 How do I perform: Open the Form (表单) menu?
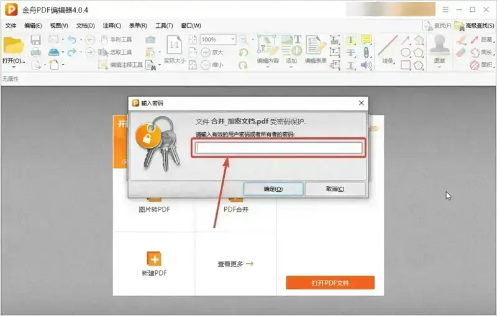tap(138, 25)
